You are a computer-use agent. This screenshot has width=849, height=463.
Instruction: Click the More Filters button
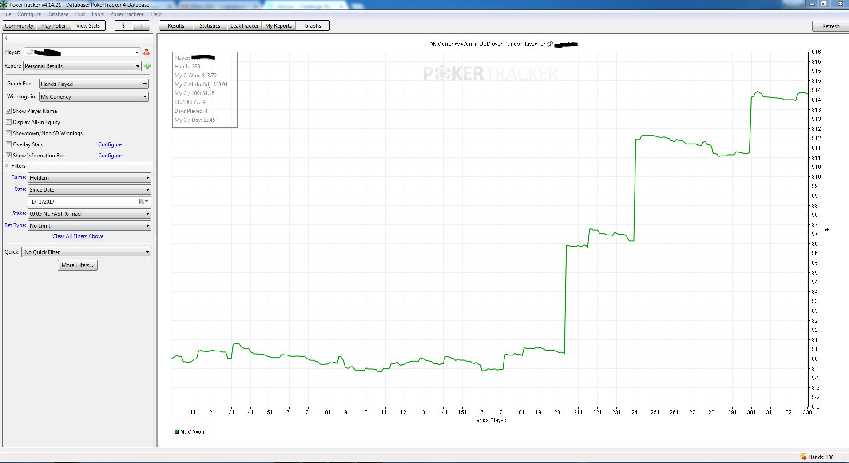click(78, 265)
